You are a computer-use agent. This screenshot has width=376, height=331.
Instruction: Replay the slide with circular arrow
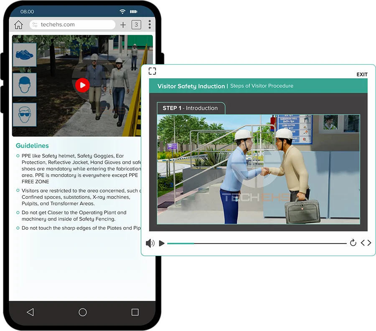tap(353, 243)
